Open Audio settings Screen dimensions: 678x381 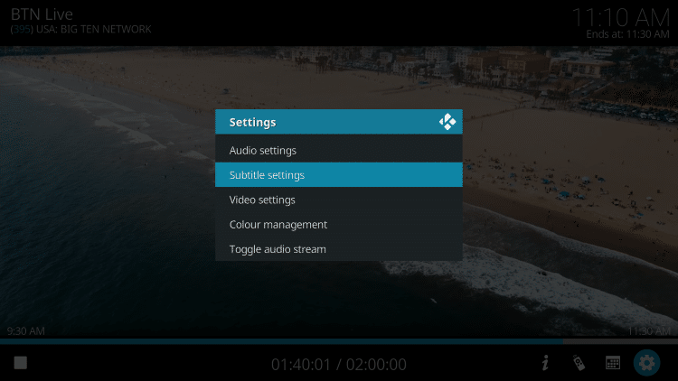tap(339, 151)
